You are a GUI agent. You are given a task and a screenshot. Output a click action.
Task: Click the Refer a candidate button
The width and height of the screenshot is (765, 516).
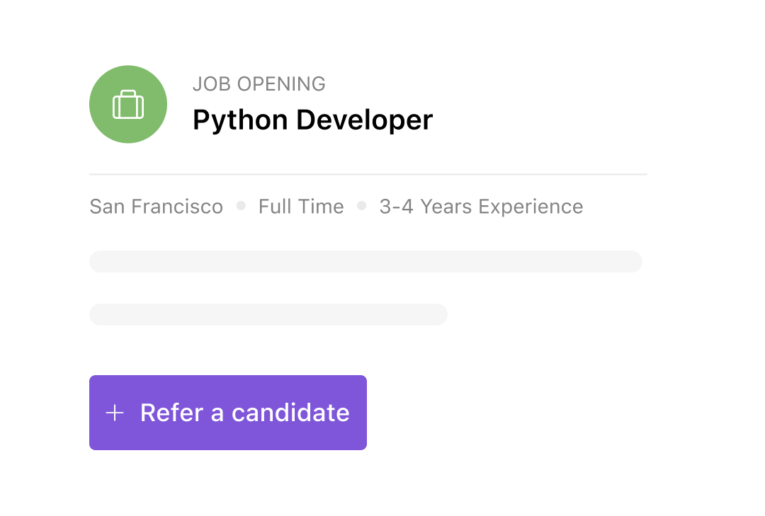(x=228, y=413)
